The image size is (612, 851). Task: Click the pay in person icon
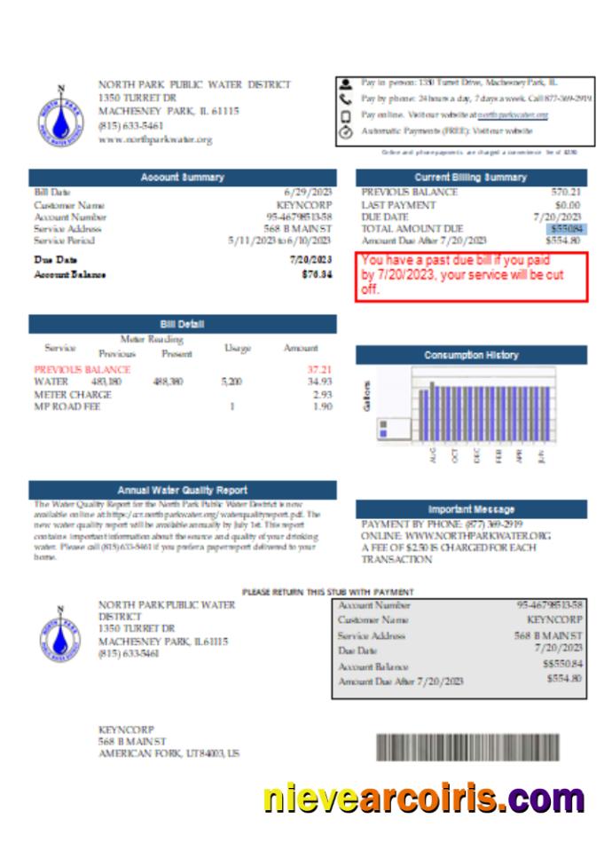(345, 83)
